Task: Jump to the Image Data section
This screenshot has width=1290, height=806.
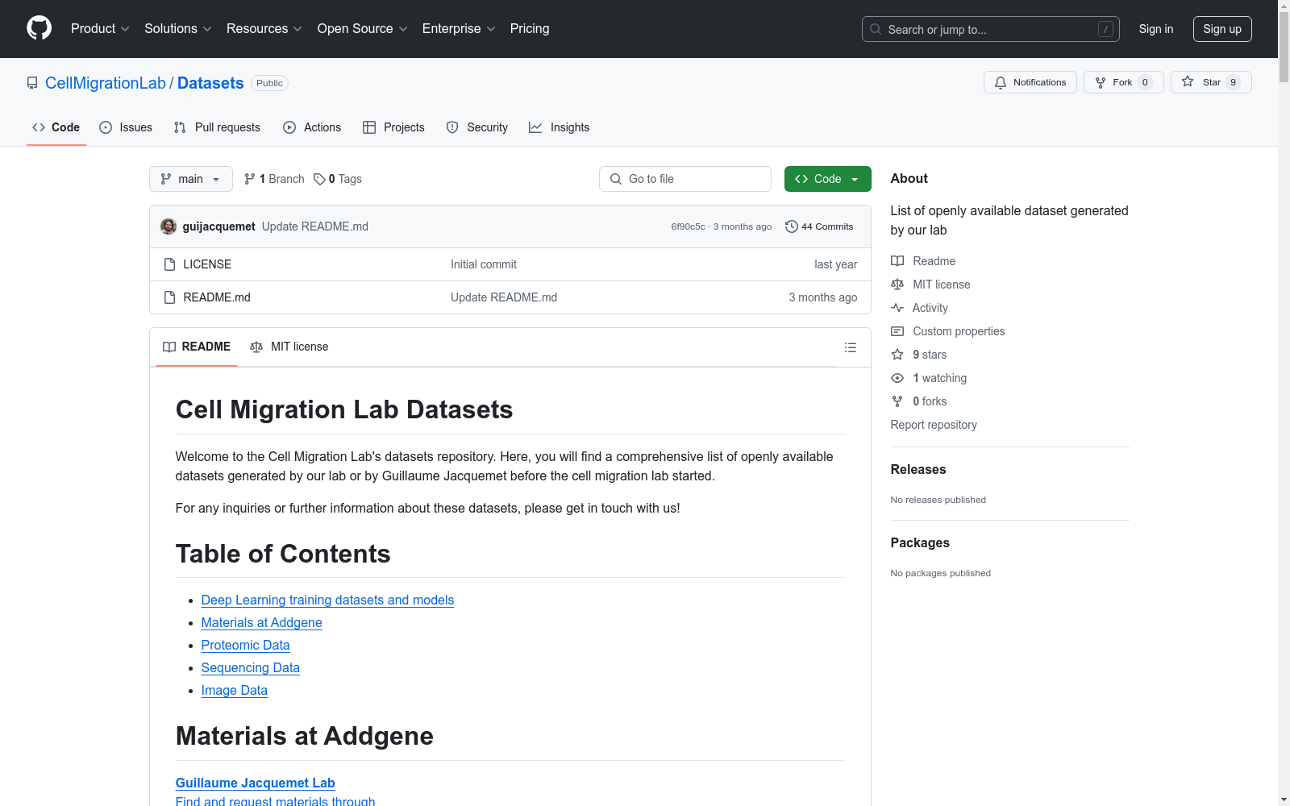Action: coord(234,690)
